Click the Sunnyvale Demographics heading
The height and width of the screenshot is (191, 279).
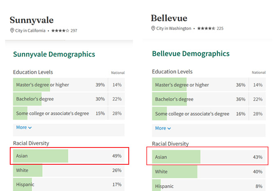54,54
